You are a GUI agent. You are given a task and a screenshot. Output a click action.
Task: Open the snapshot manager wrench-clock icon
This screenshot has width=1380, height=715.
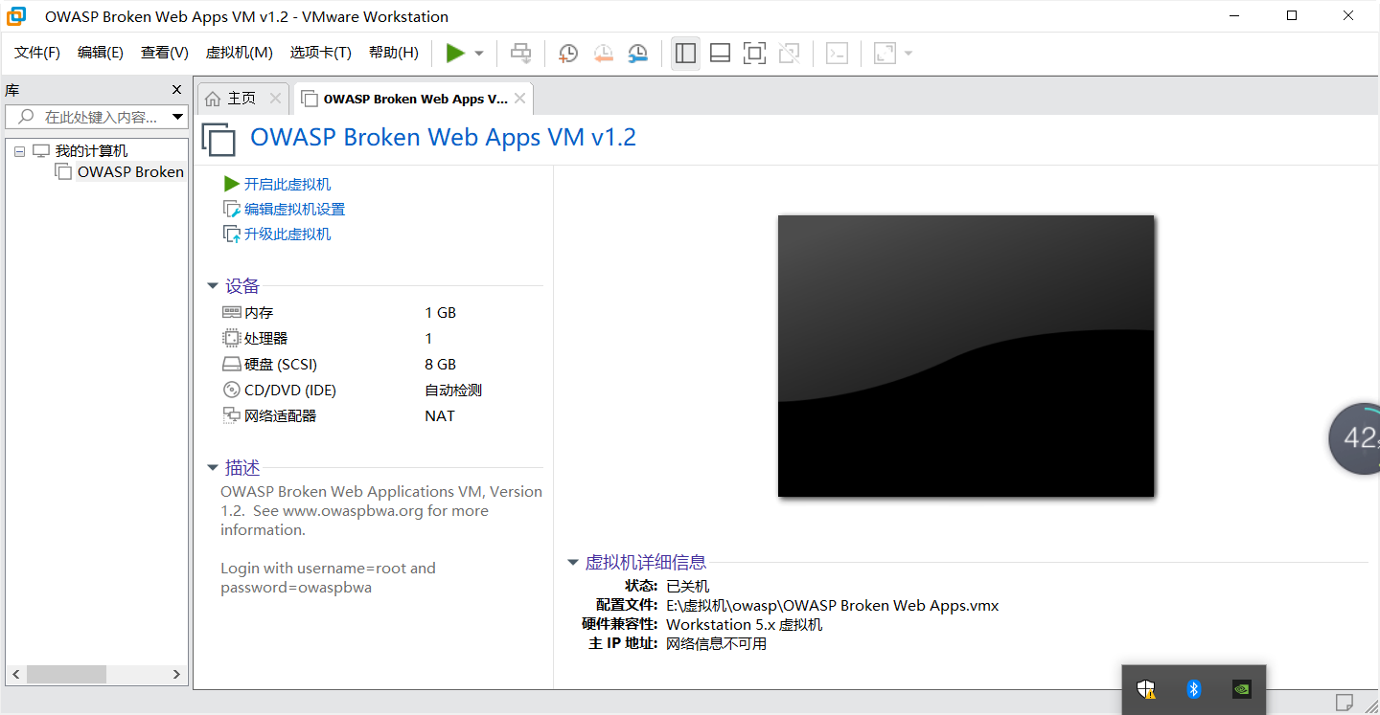637,54
